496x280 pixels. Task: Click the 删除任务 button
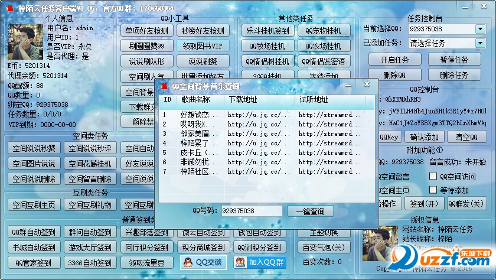pos(455,74)
